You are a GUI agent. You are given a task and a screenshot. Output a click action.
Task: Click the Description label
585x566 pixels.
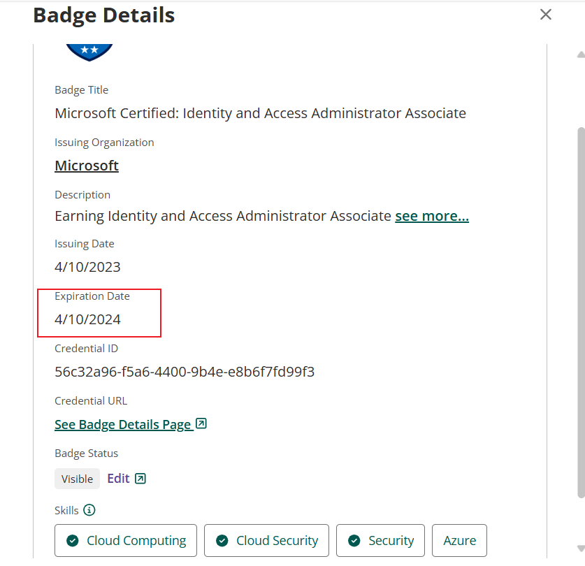(82, 195)
